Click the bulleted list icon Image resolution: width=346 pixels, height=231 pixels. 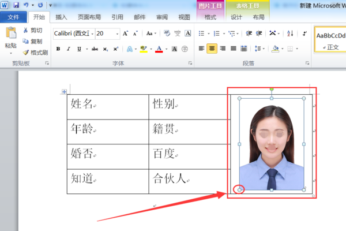[201, 33]
